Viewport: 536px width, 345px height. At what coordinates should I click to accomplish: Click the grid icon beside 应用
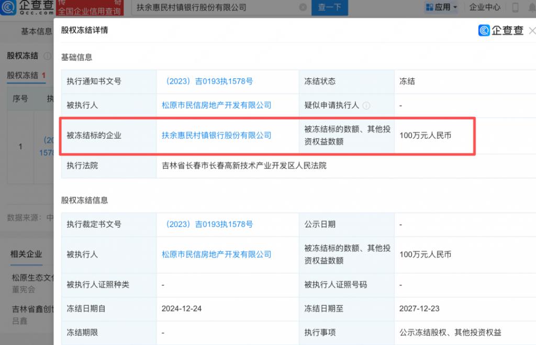(x=429, y=7)
